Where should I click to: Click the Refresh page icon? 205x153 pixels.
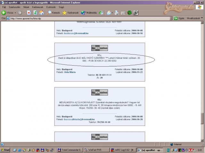(35, 13)
